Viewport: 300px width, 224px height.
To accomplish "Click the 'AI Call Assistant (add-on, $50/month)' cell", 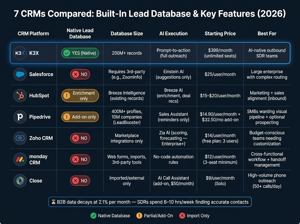I will 173,180.
